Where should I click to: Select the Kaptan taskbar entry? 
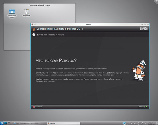click(64, 123)
